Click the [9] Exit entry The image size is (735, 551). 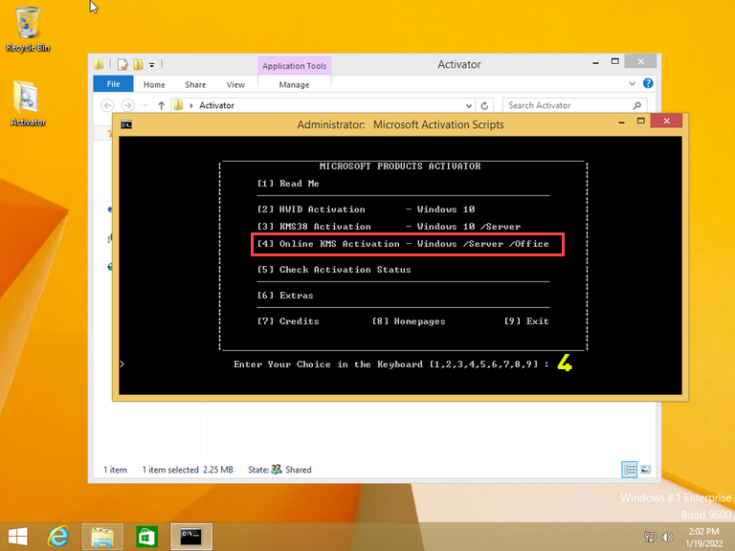click(x=526, y=321)
